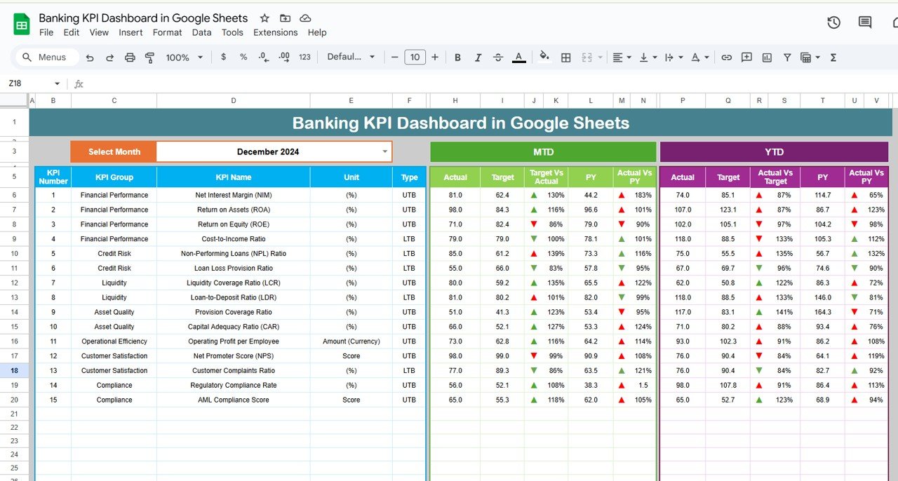898x481 pixels.
Task: Click Net Interest Margin (NIM) cell
Action: [x=234, y=195]
